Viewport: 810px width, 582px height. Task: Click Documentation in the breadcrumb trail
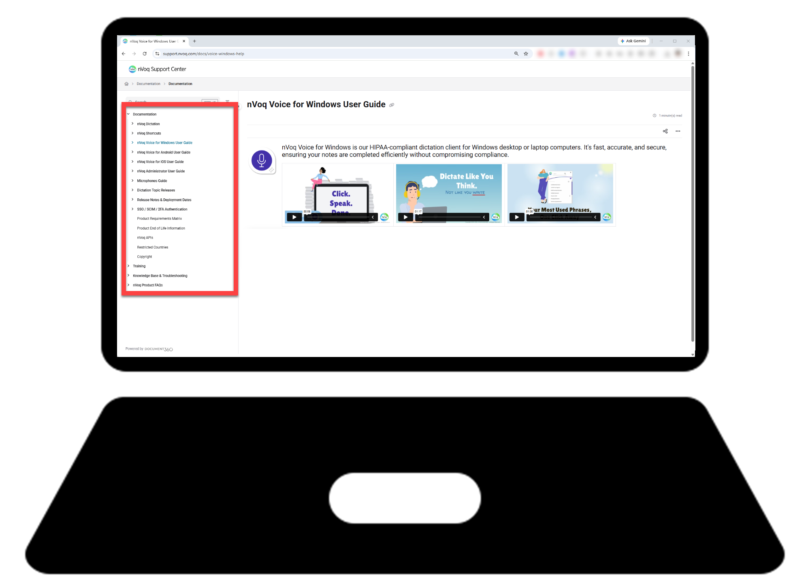pos(148,84)
